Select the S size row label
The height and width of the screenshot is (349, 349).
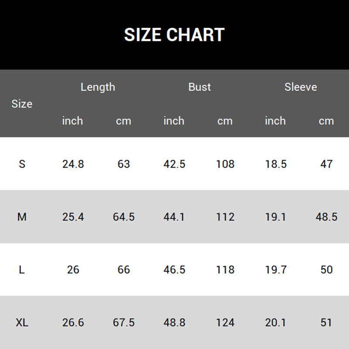[22, 164]
